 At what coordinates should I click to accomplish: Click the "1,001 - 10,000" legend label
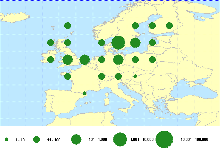[x=142, y=140]
